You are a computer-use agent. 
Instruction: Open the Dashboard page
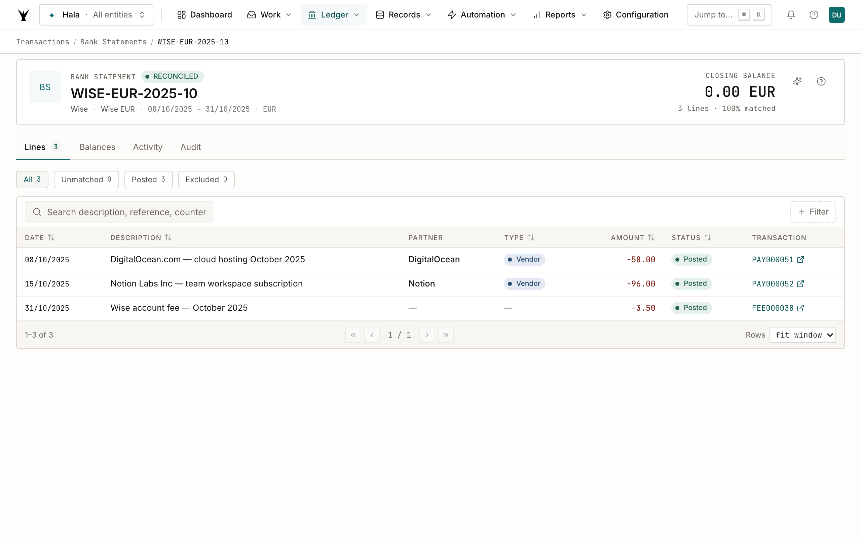(x=204, y=14)
